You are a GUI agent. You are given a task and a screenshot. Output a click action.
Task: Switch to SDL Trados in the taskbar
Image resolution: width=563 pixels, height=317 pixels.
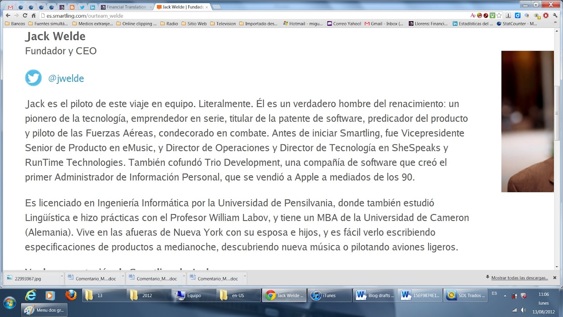pos(465,295)
